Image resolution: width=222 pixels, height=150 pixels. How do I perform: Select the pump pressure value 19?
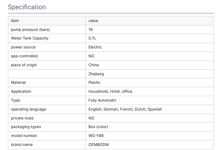(91, 30)
